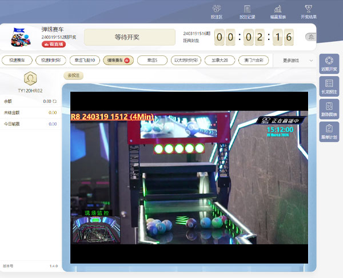This screenshot has width=343, height=278.
Task: Open the 投注记录 bet records icon
Action: (247, 11)
